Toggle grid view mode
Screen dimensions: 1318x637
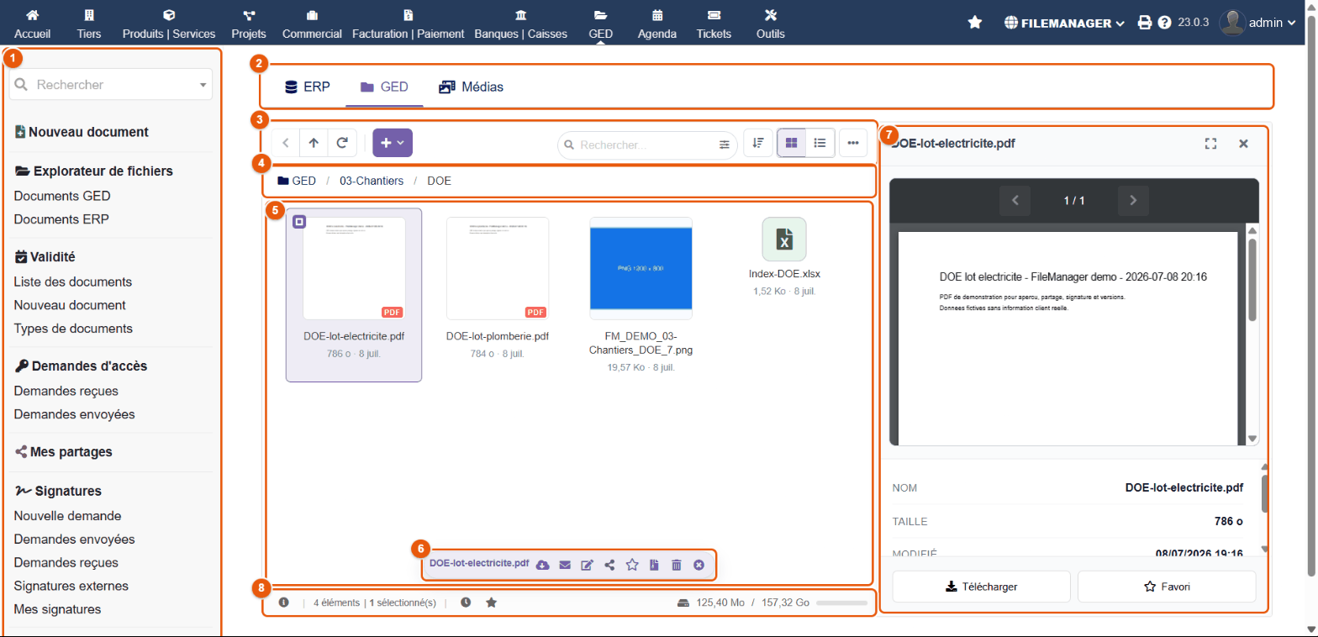point(791,143)
